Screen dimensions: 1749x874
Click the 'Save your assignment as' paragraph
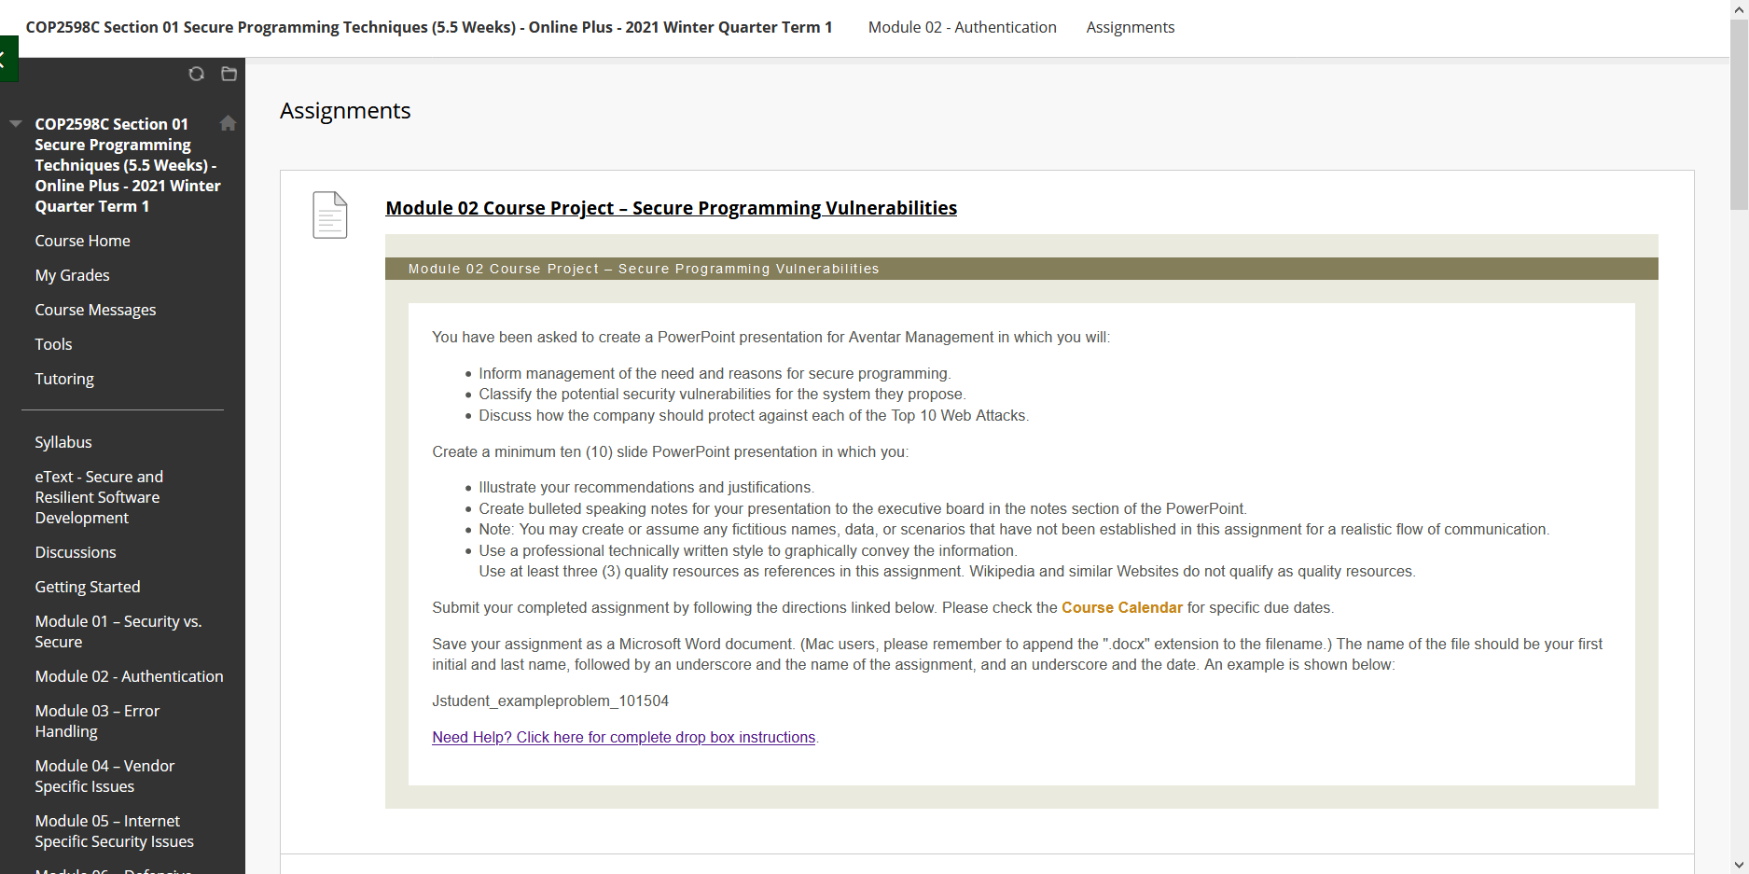coord(1018,654)
